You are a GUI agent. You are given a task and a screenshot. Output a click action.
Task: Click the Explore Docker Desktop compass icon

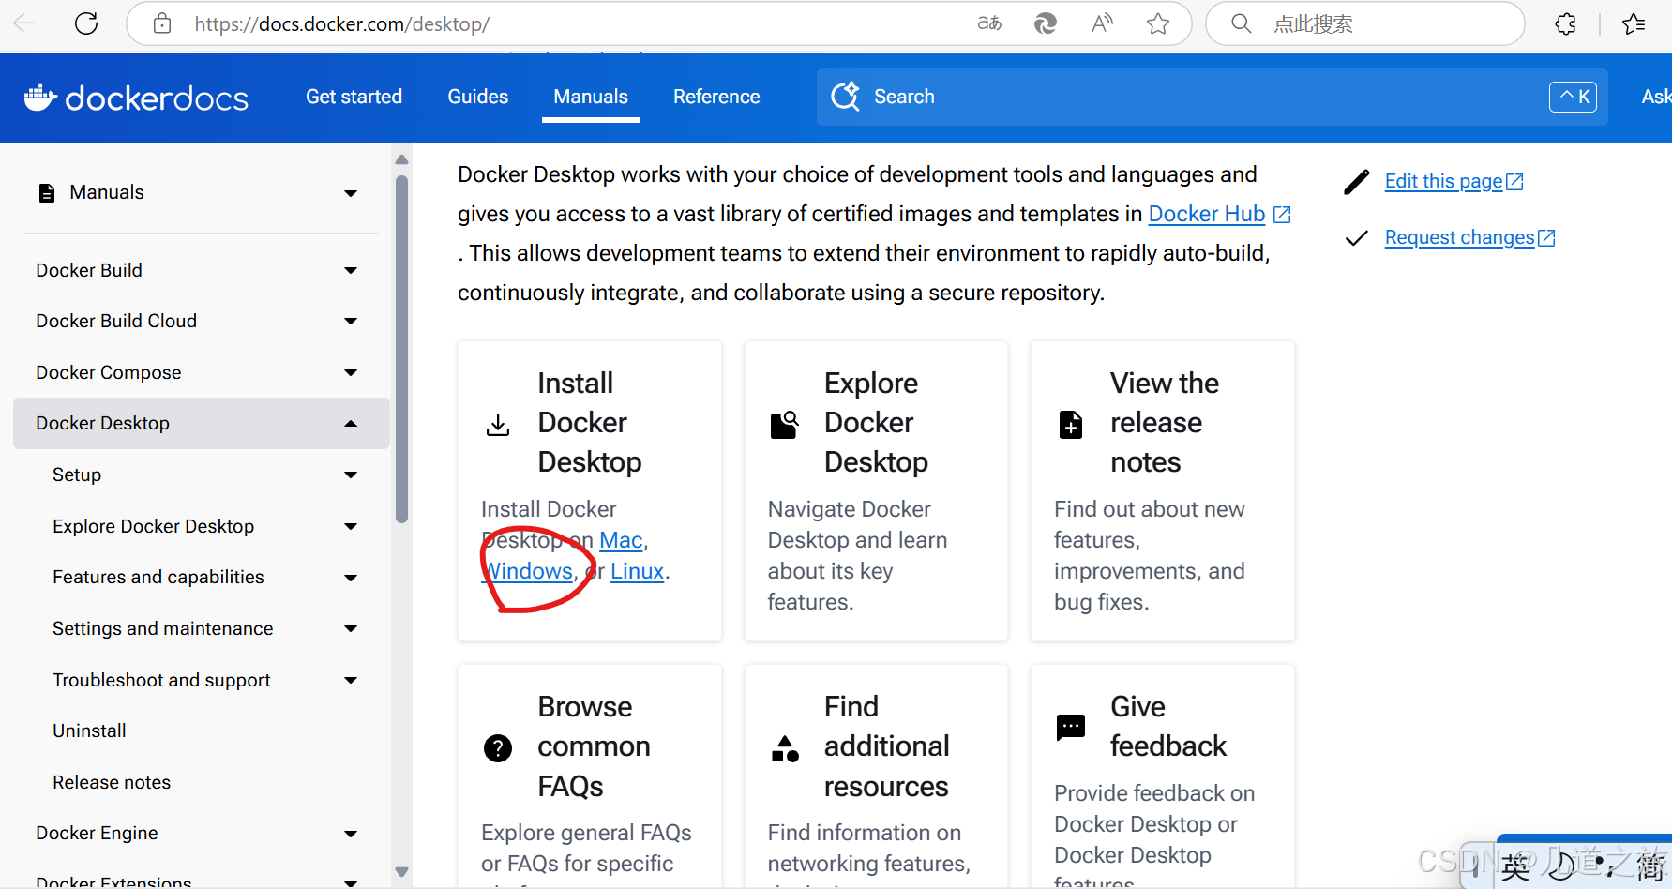[x=785, y=424]
